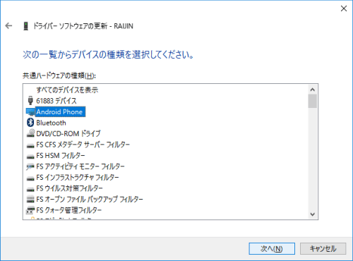Image resolution: width=353 pixels, height=261 pixels.
Task: Click the Bluetooth logo icon
Action: click(30, 123)
